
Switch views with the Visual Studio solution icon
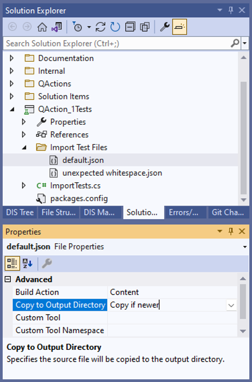[57, 27]
